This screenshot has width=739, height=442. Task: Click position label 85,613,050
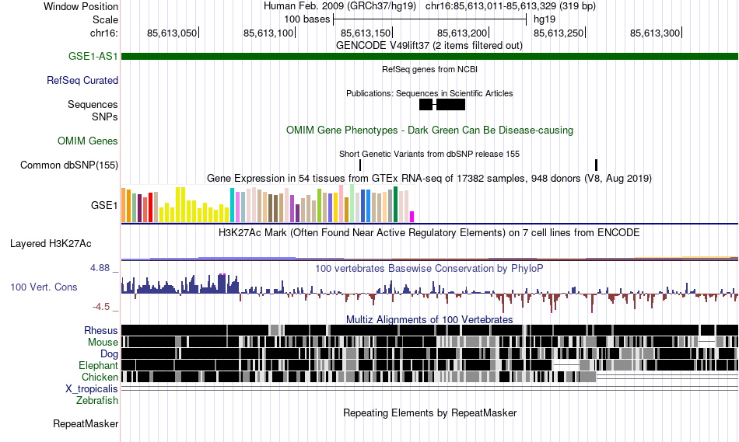[172, 33]
